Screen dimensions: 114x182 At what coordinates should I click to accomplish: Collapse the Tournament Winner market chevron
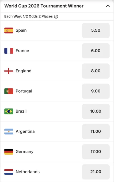(108, 6)
